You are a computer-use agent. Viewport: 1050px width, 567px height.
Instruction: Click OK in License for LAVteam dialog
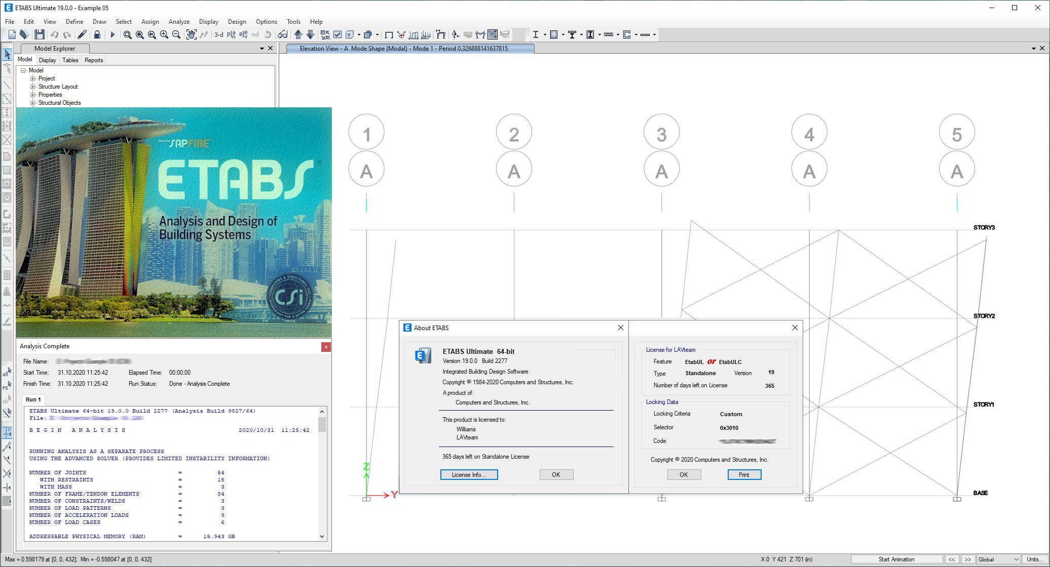[684, 475]
